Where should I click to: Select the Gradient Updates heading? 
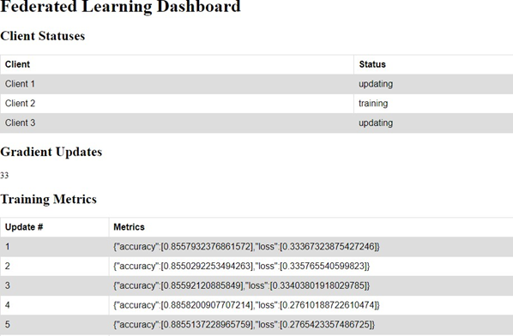(51, 152)
